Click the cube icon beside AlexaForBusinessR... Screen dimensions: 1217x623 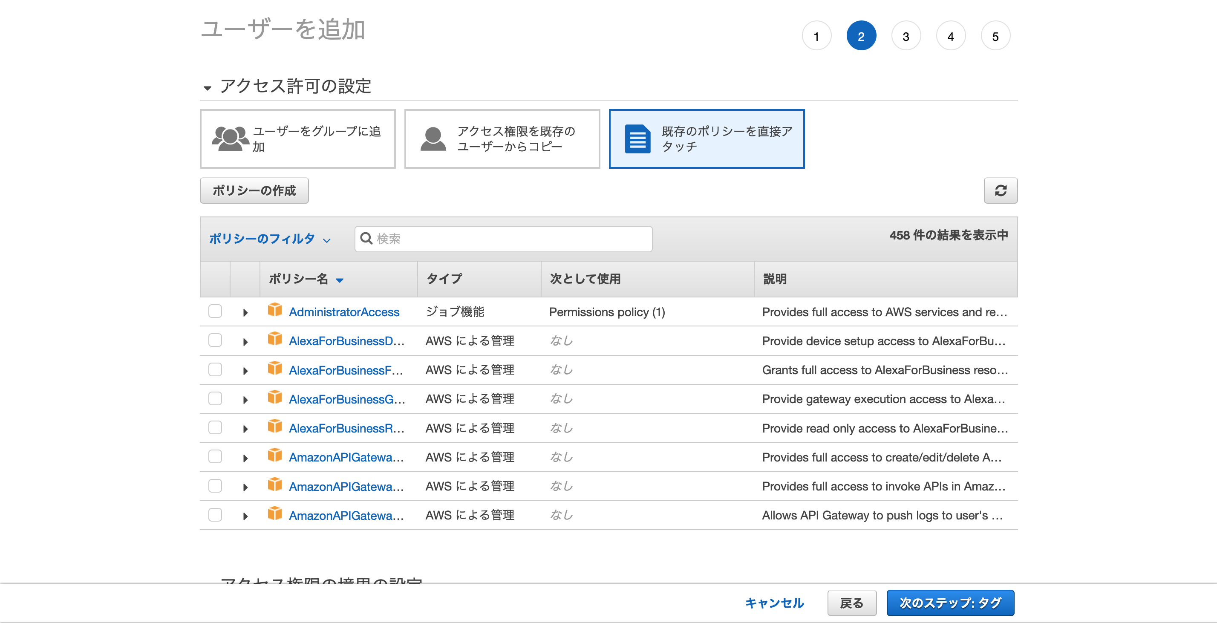tap(274, 427)
